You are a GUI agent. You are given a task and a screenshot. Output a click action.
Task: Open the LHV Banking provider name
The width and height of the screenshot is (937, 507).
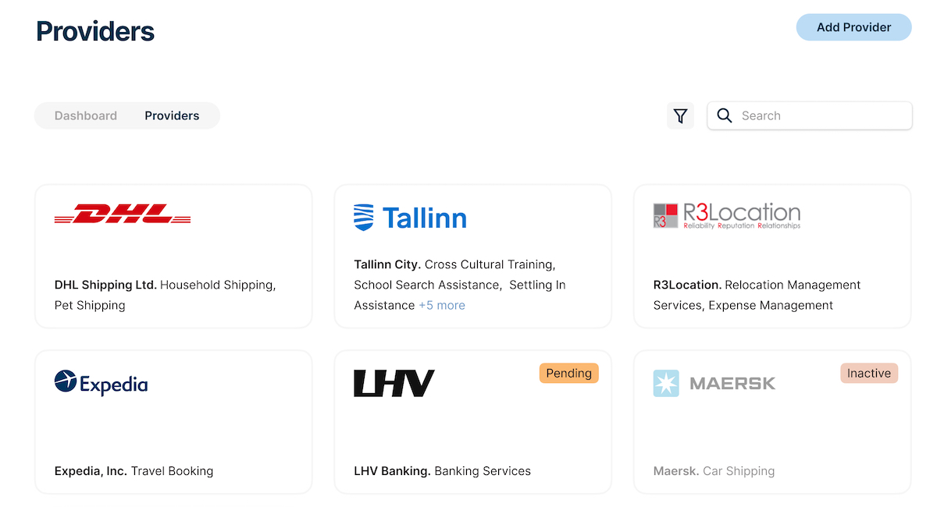392,471
